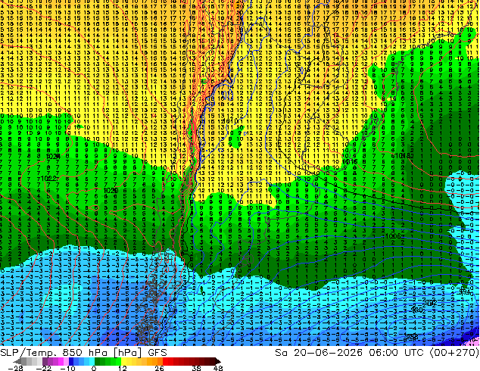Click the 1020 isobar label over the Pacific

point(111,190)
